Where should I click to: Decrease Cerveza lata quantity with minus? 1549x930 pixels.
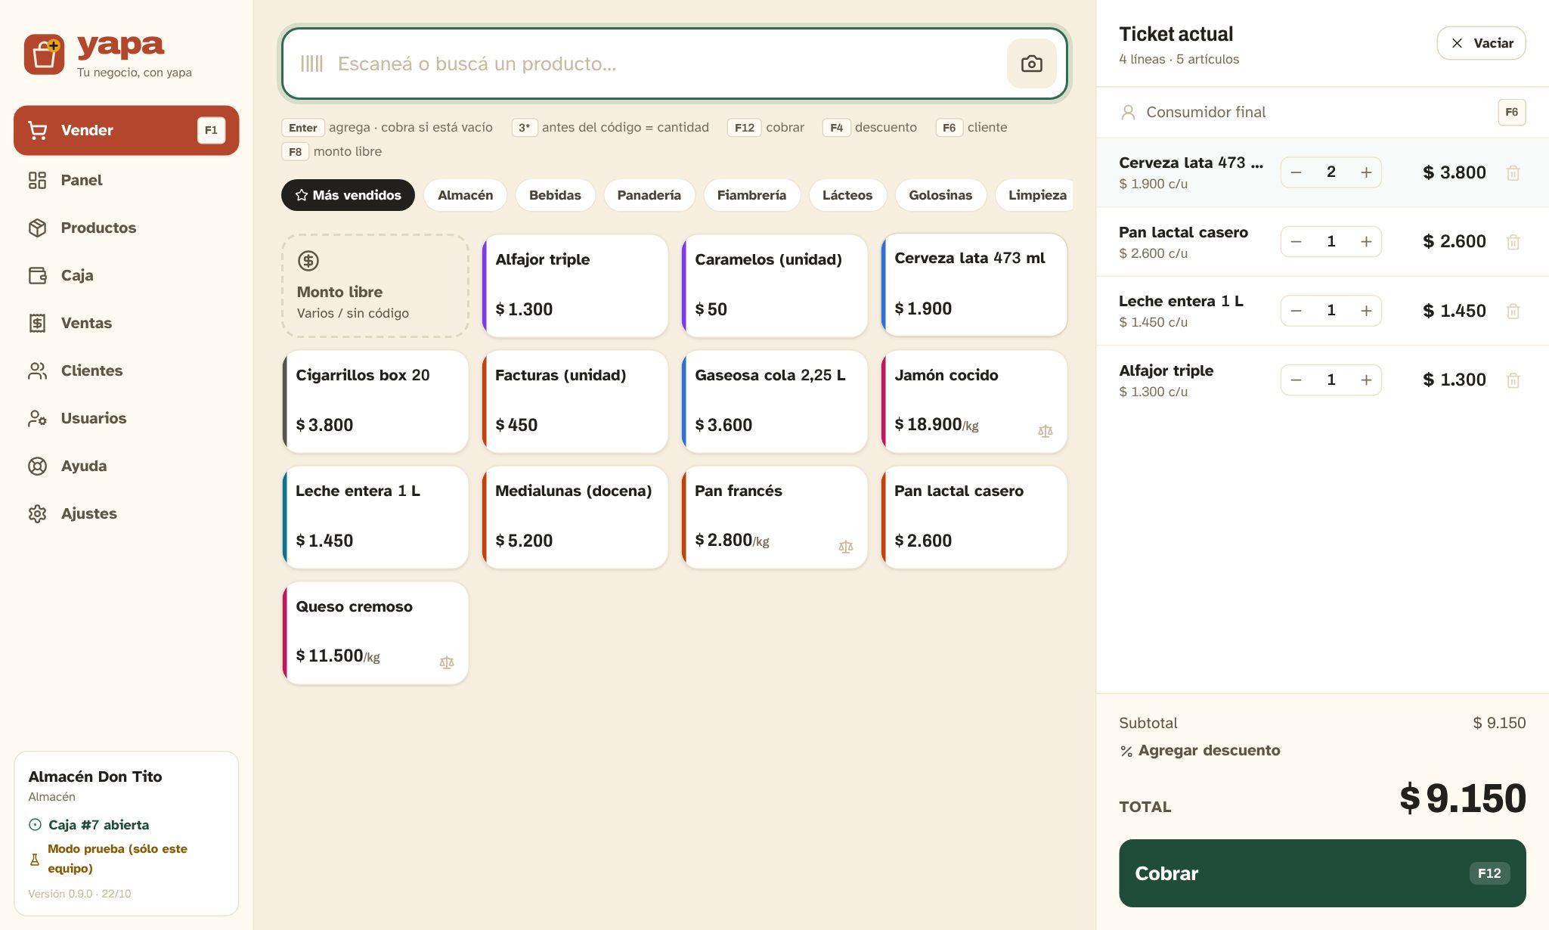(x=1296, y=172)
